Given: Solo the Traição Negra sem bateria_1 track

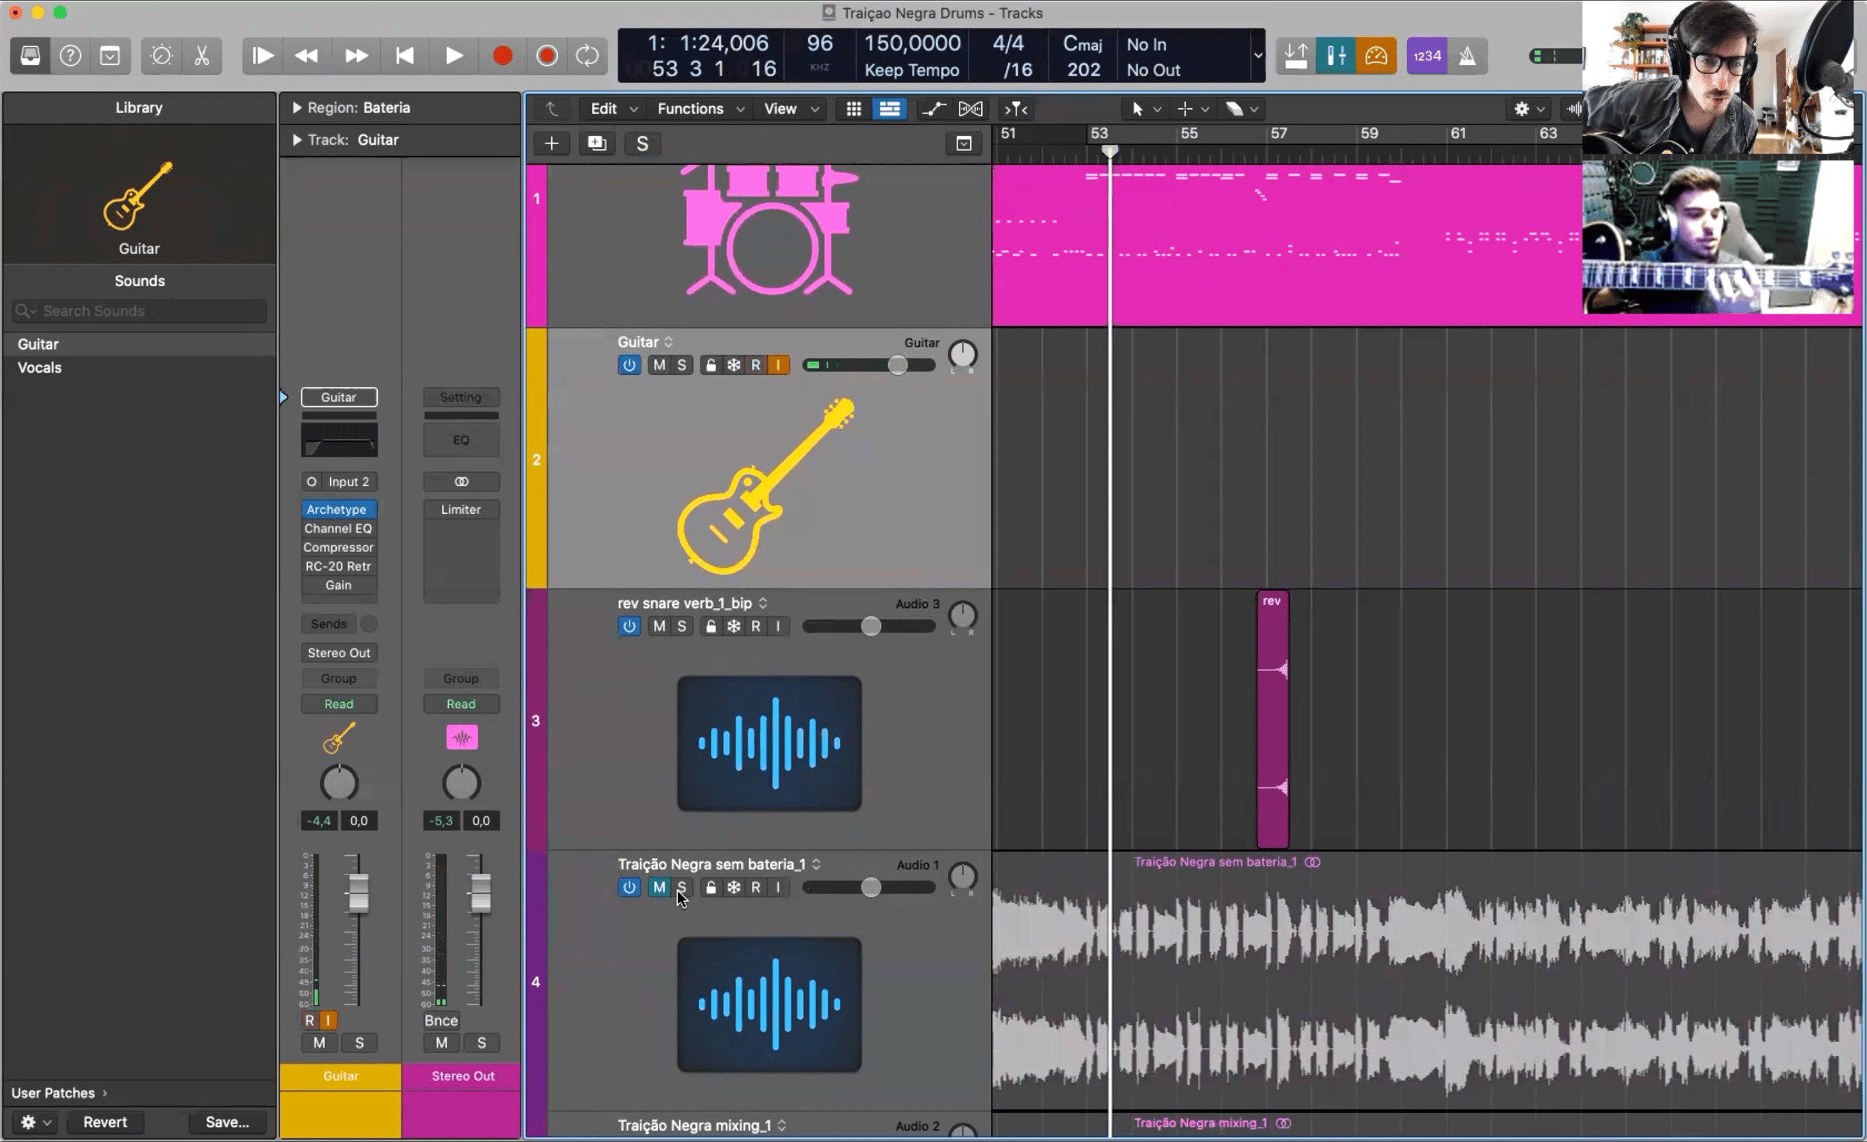Looking at the screenshot, I should coord(682,887).
